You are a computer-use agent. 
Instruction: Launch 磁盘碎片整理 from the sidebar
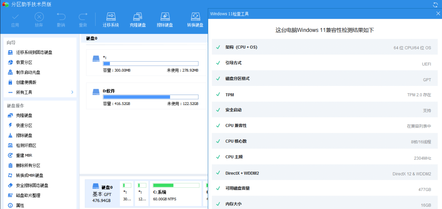[x=28, y=196]
